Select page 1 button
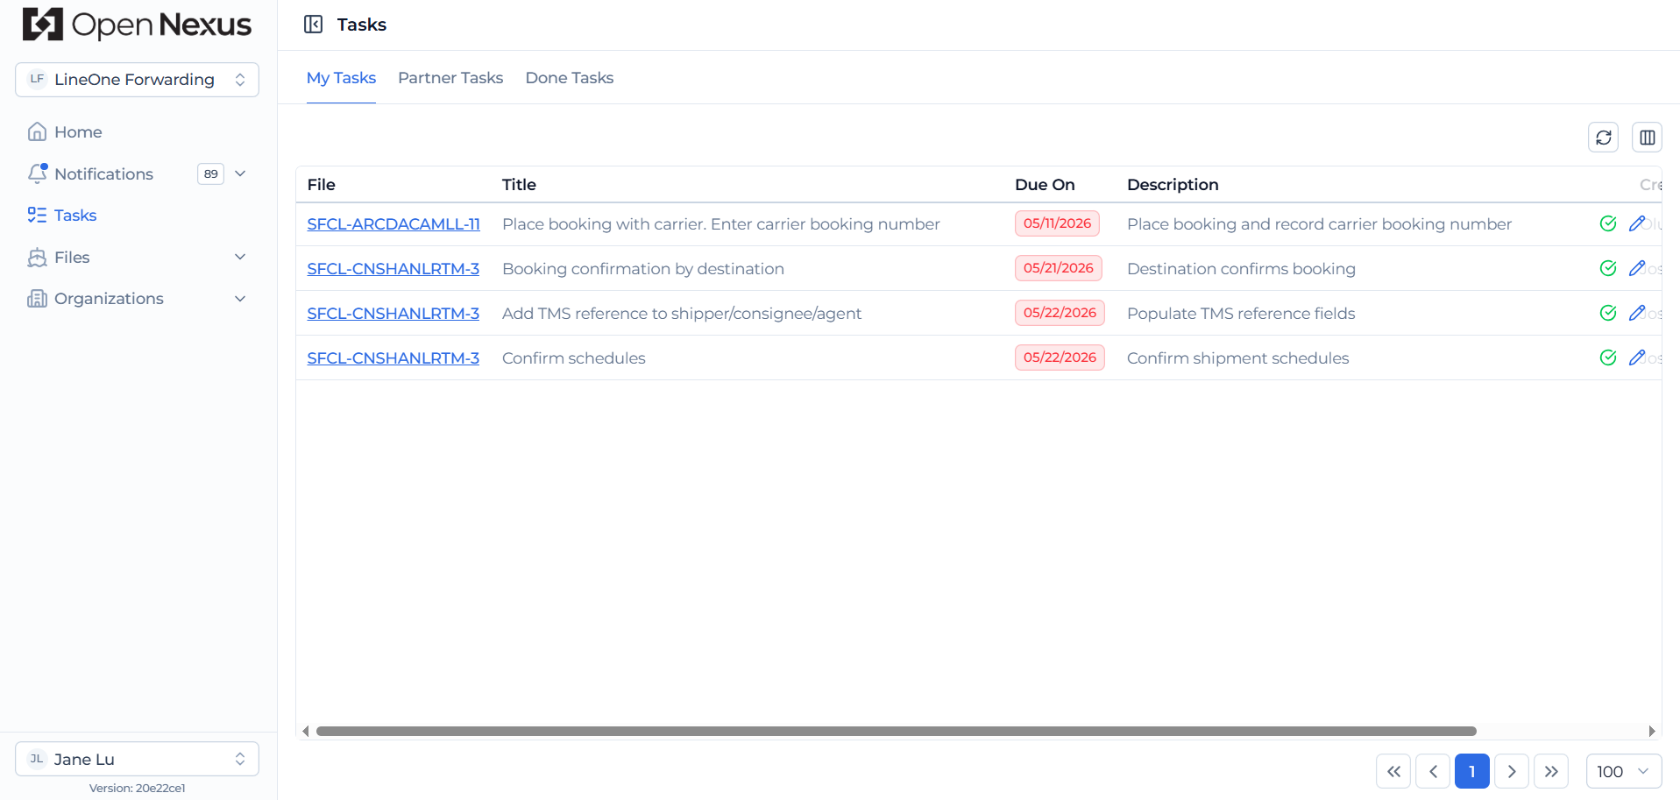Viewport: 1680px width, 800px height. [1472, 771]
